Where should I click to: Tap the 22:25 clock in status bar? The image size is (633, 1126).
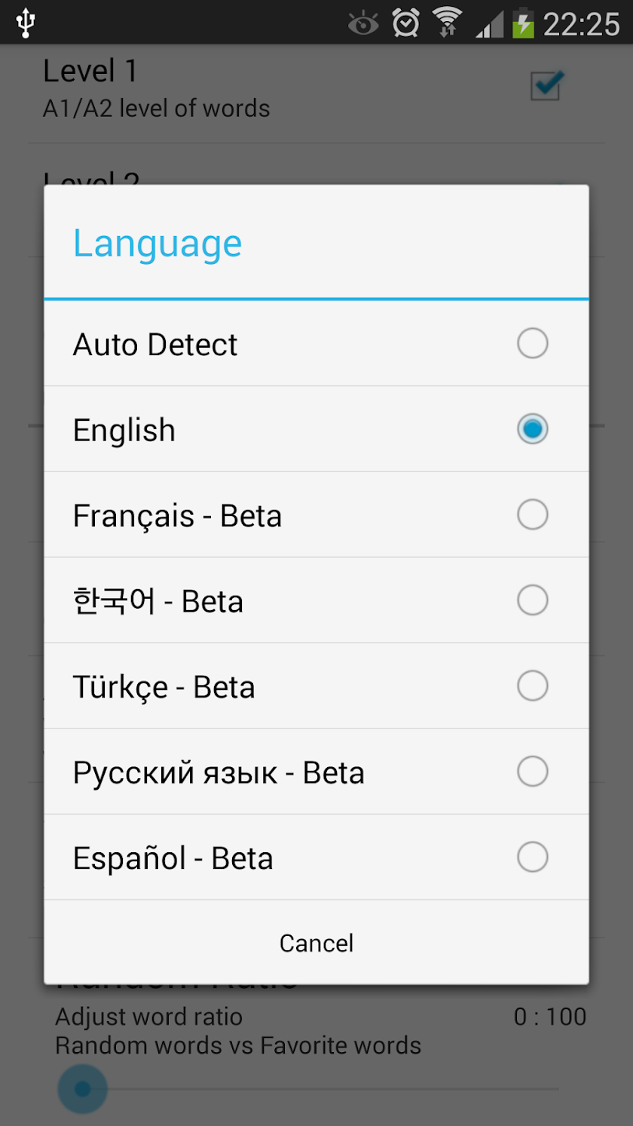(x=581, y=24)
